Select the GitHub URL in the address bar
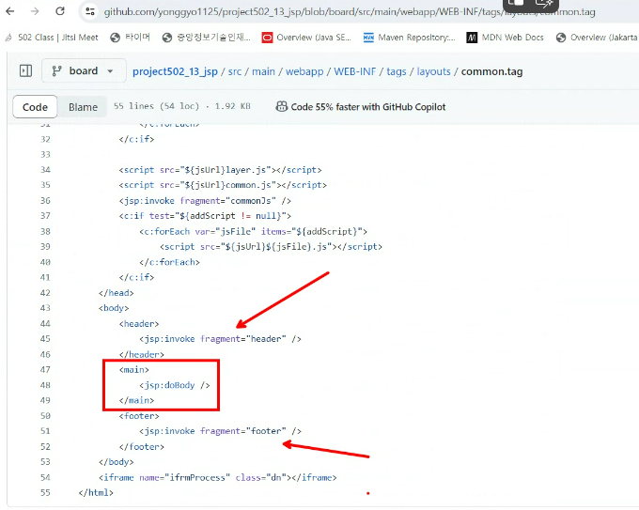639x510 pixels. 350,12
